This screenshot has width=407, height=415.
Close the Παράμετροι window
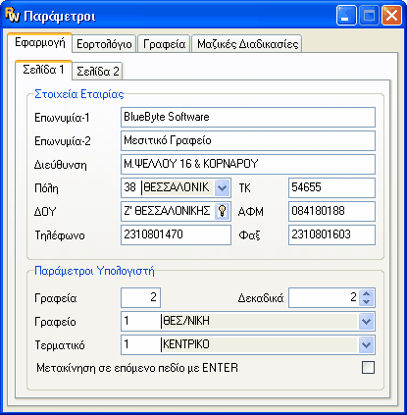391,15
